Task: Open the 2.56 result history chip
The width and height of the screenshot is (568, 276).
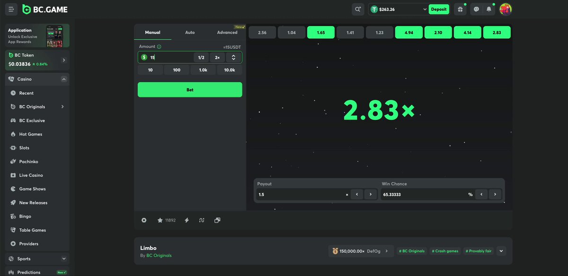Action: [262, 32]
